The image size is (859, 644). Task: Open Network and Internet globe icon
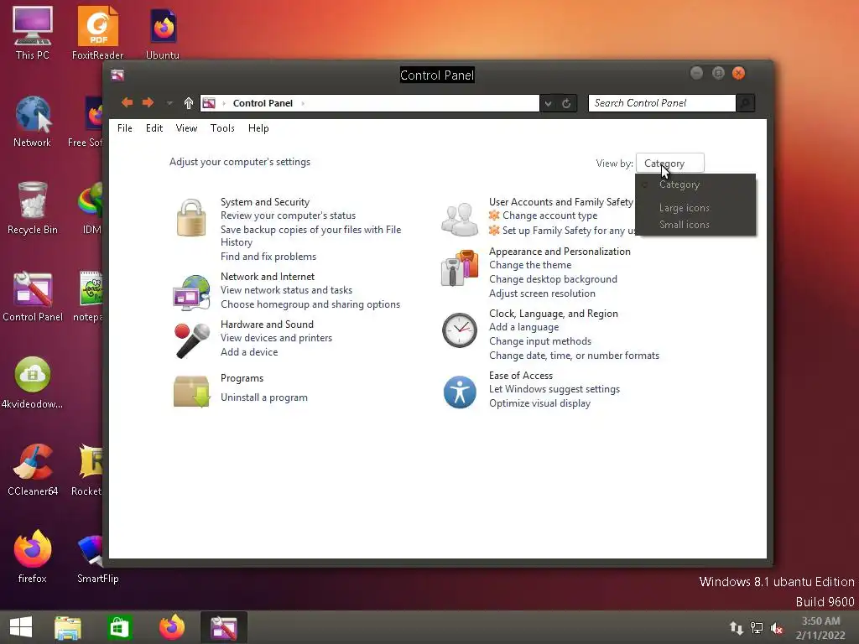[191, 293]
